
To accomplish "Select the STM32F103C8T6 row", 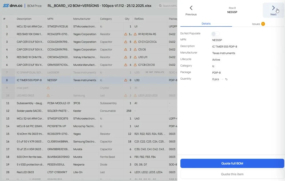I will (x=89, y=118).
